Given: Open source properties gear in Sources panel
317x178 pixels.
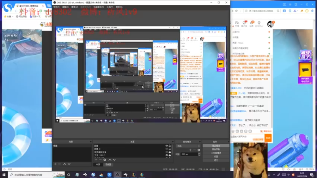Looking at the screenshot, I should point(105,160).
